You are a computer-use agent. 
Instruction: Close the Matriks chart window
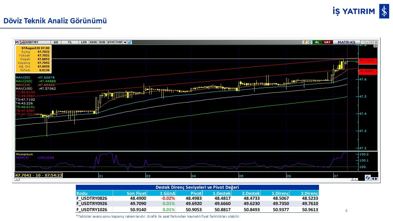[376, 42]
